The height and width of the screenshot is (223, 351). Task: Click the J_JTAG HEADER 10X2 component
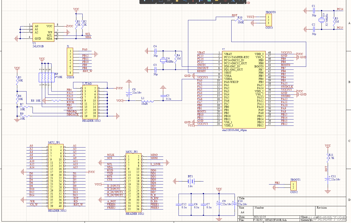point(90,102)
